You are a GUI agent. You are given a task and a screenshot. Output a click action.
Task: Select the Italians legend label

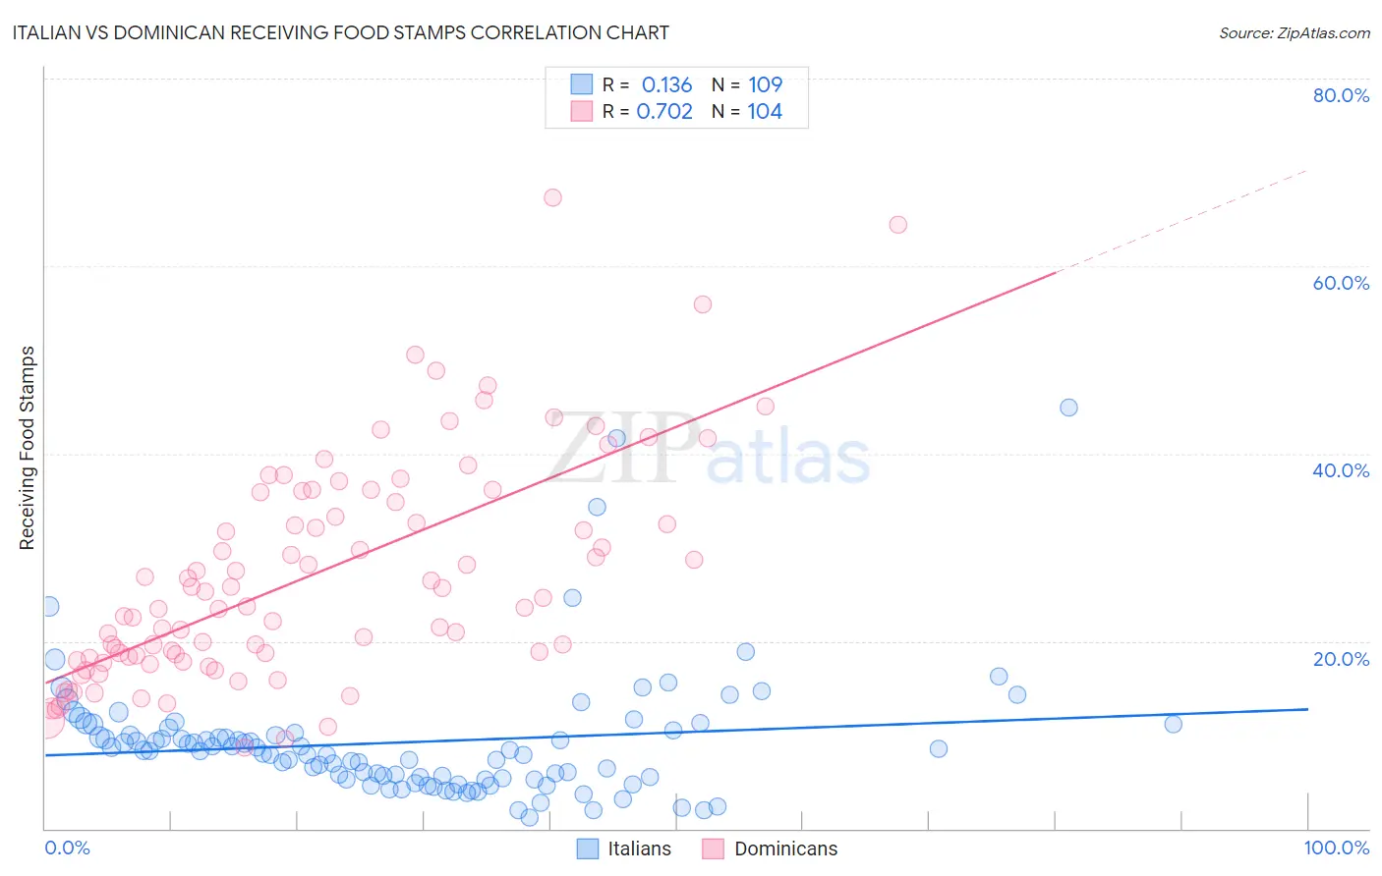click(639, 849)
